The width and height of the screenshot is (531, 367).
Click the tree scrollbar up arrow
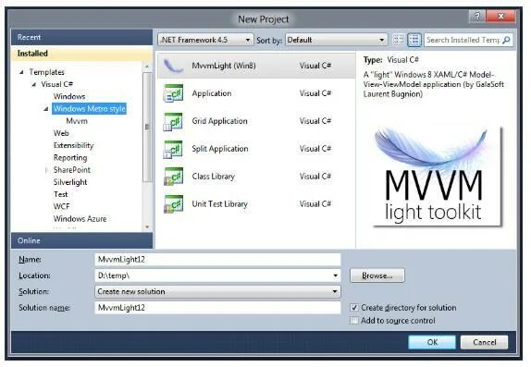(147, 66)
